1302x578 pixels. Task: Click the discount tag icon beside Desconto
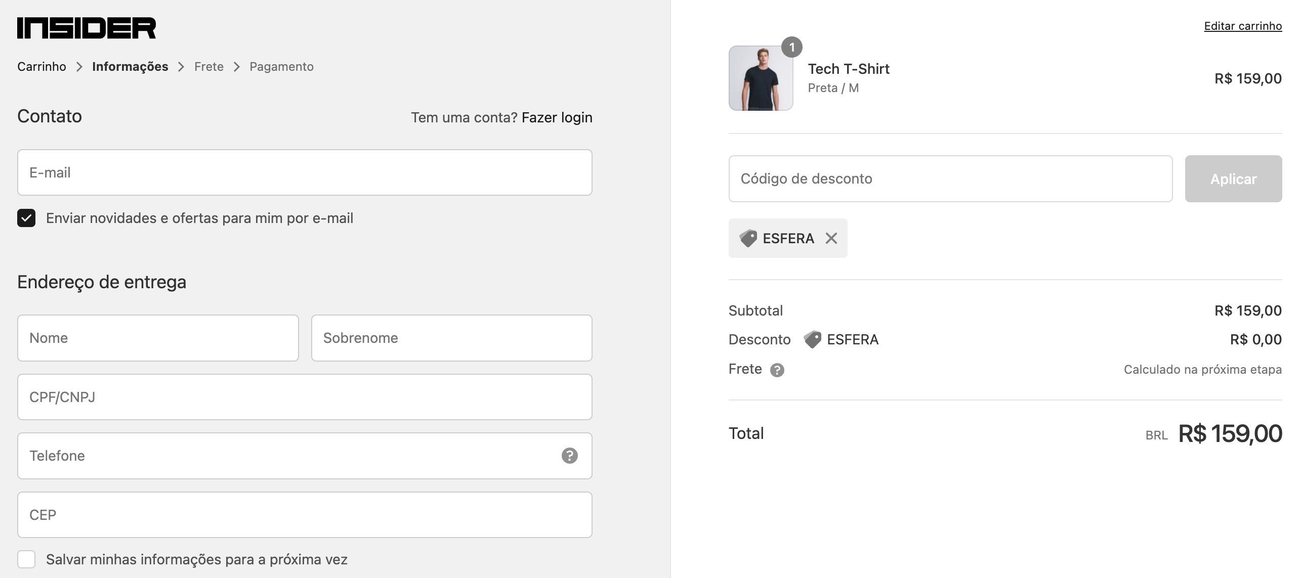click(x=812, y=339)
